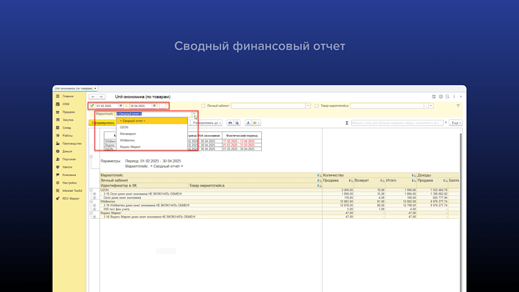Click the period selection ellipsis button
Screen dimensions: 519x292
tap(162, 106)
